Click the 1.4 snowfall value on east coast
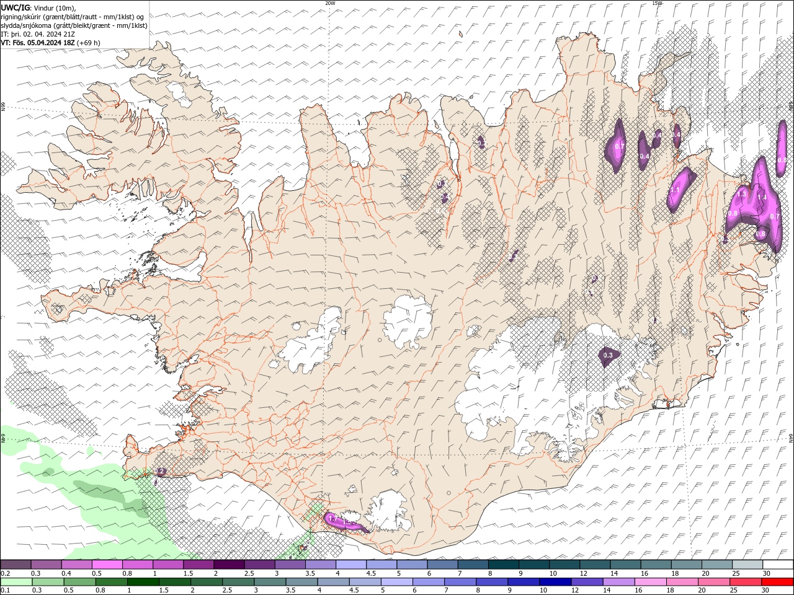 point(762,197)
